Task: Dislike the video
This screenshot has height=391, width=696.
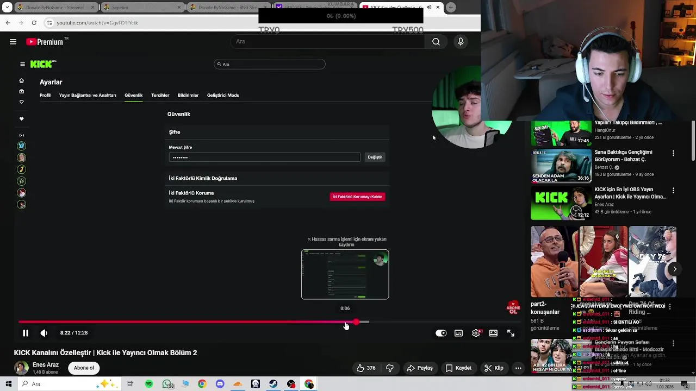Action: [x=390, y=368]
